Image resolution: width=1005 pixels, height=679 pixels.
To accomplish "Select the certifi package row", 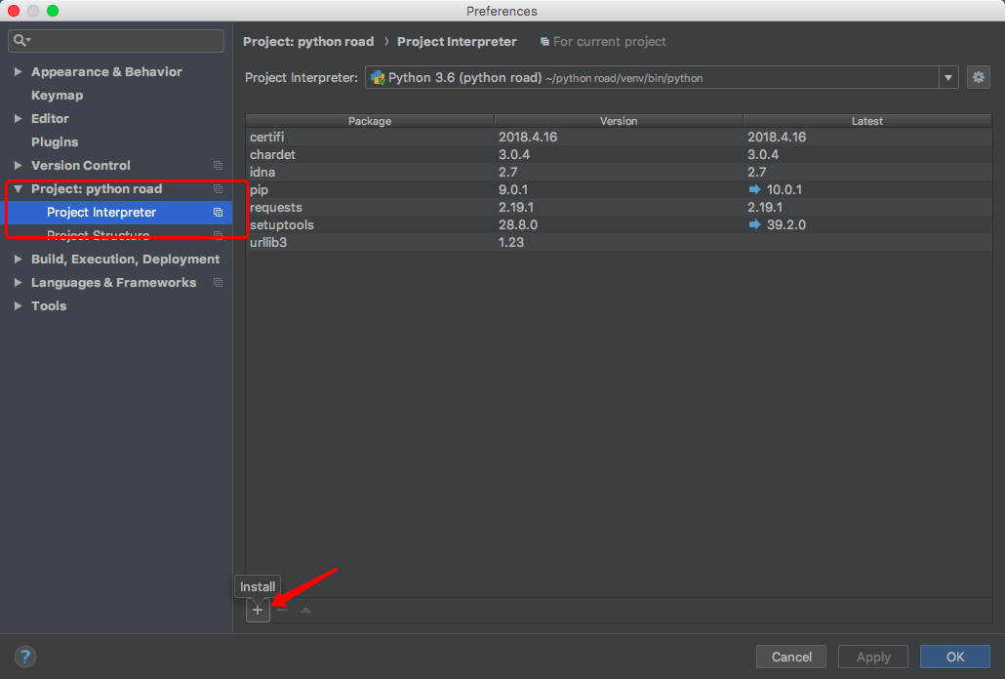I will tap(619, 138).
